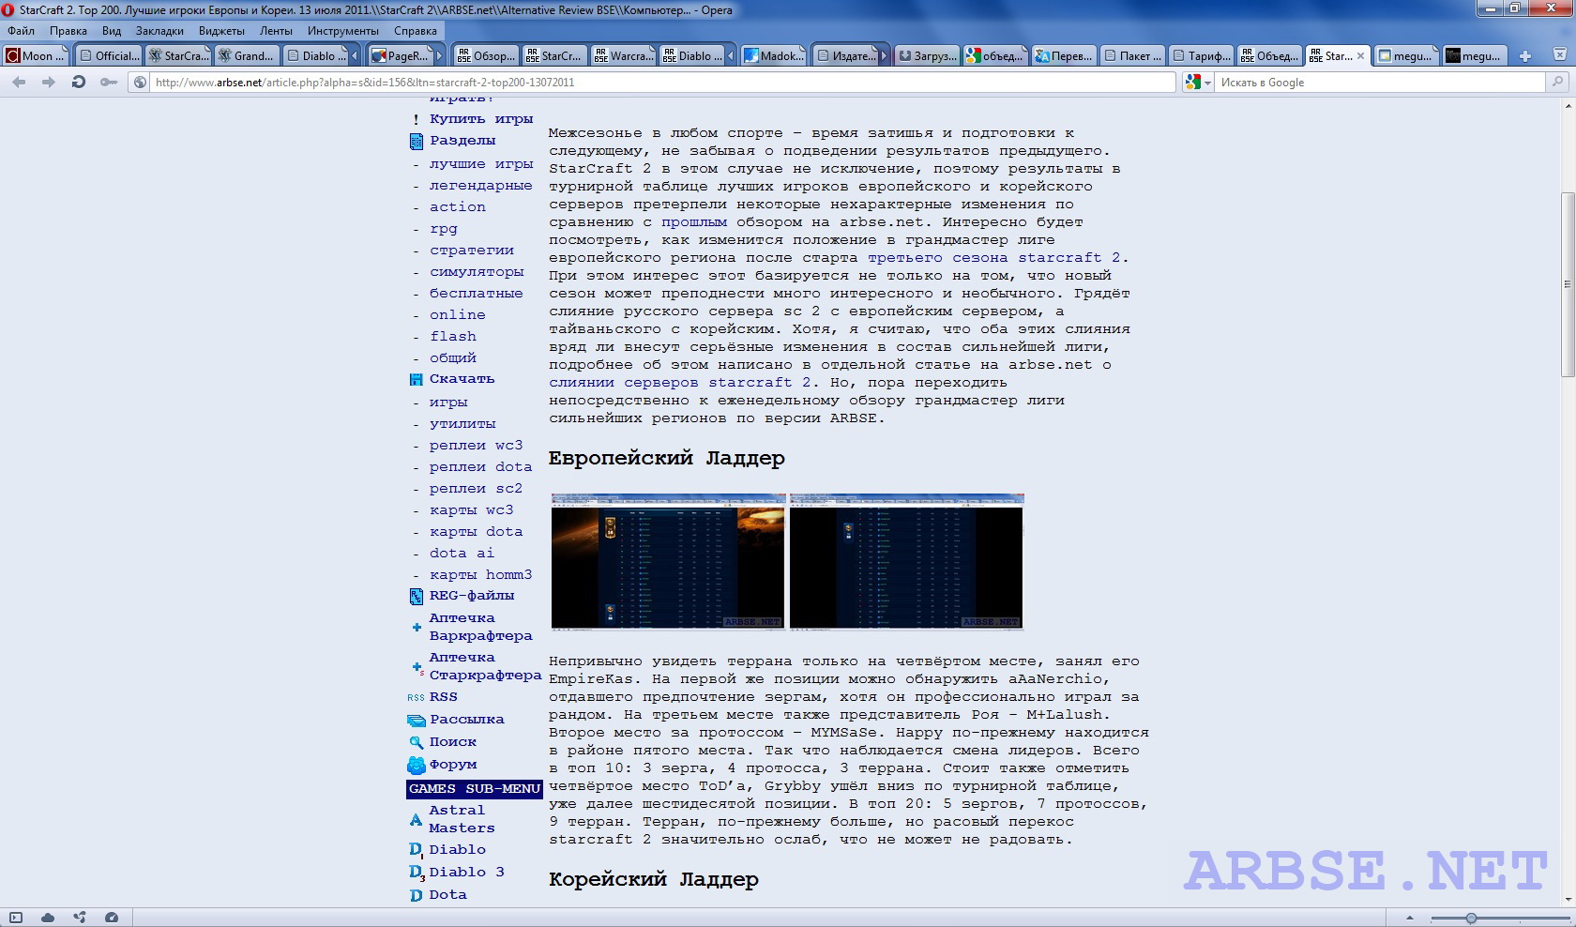This screenshot has height=927, width=1576.
Task: Open Opera Link cloud icon
Action: point(48,918)
